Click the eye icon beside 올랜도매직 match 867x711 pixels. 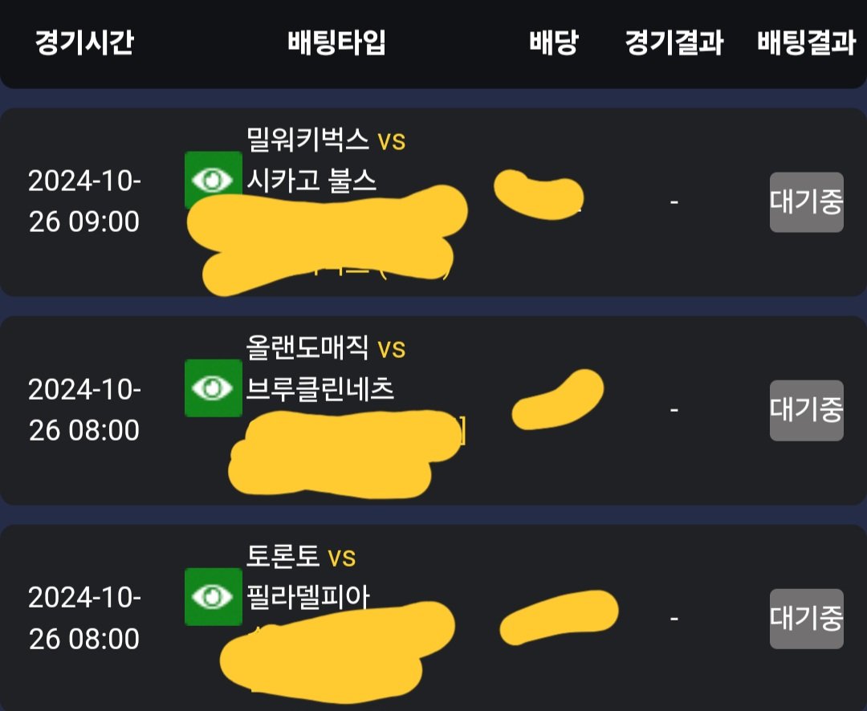[213, 388]
